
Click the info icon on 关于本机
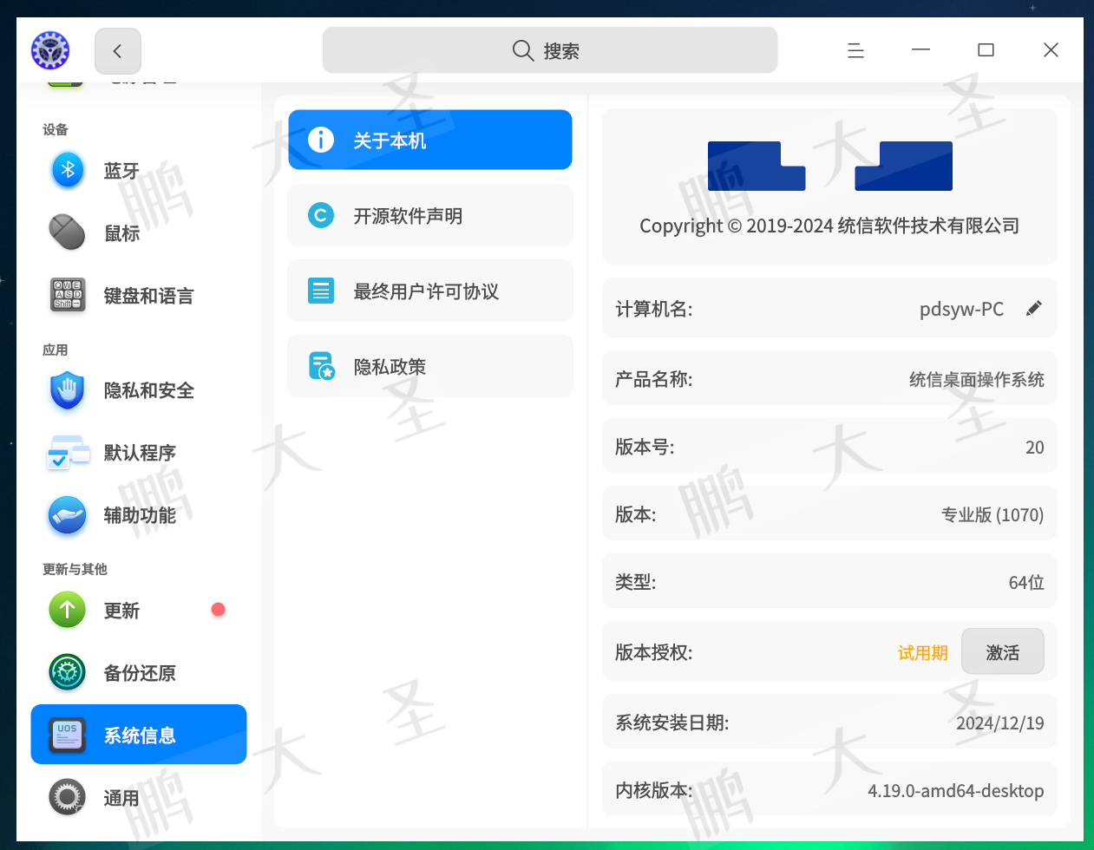pyautogui.click(x=321, y=140)
